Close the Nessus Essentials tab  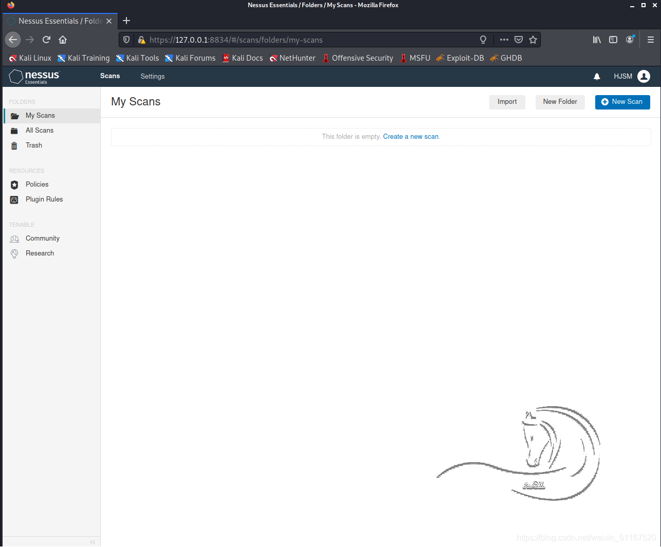(109, 21)
